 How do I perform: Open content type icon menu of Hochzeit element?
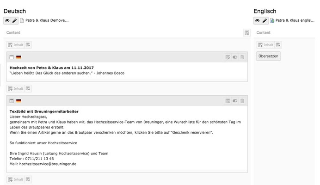12,57
